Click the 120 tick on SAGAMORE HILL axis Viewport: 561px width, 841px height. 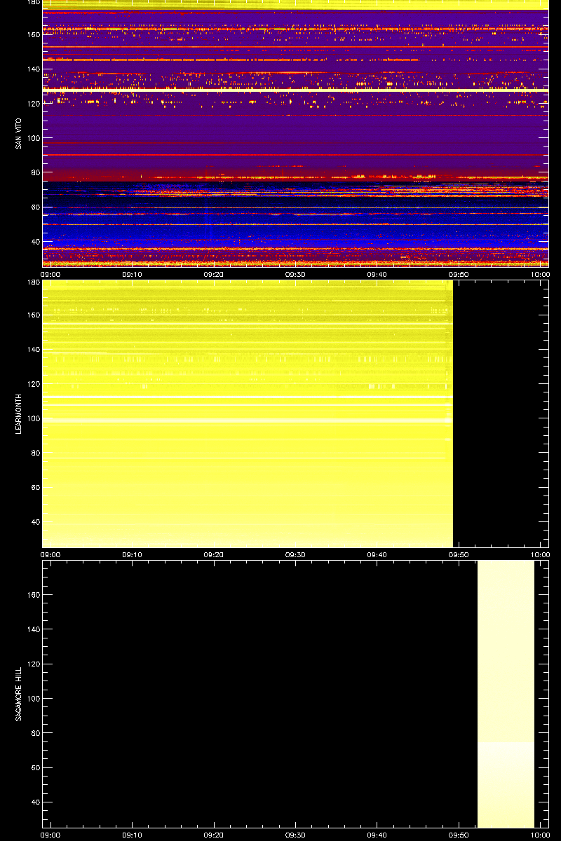click(34, 664)
